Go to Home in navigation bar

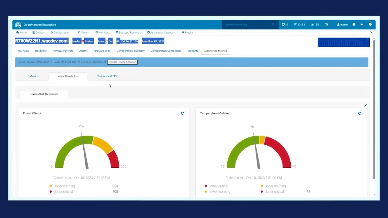(22, 32)
